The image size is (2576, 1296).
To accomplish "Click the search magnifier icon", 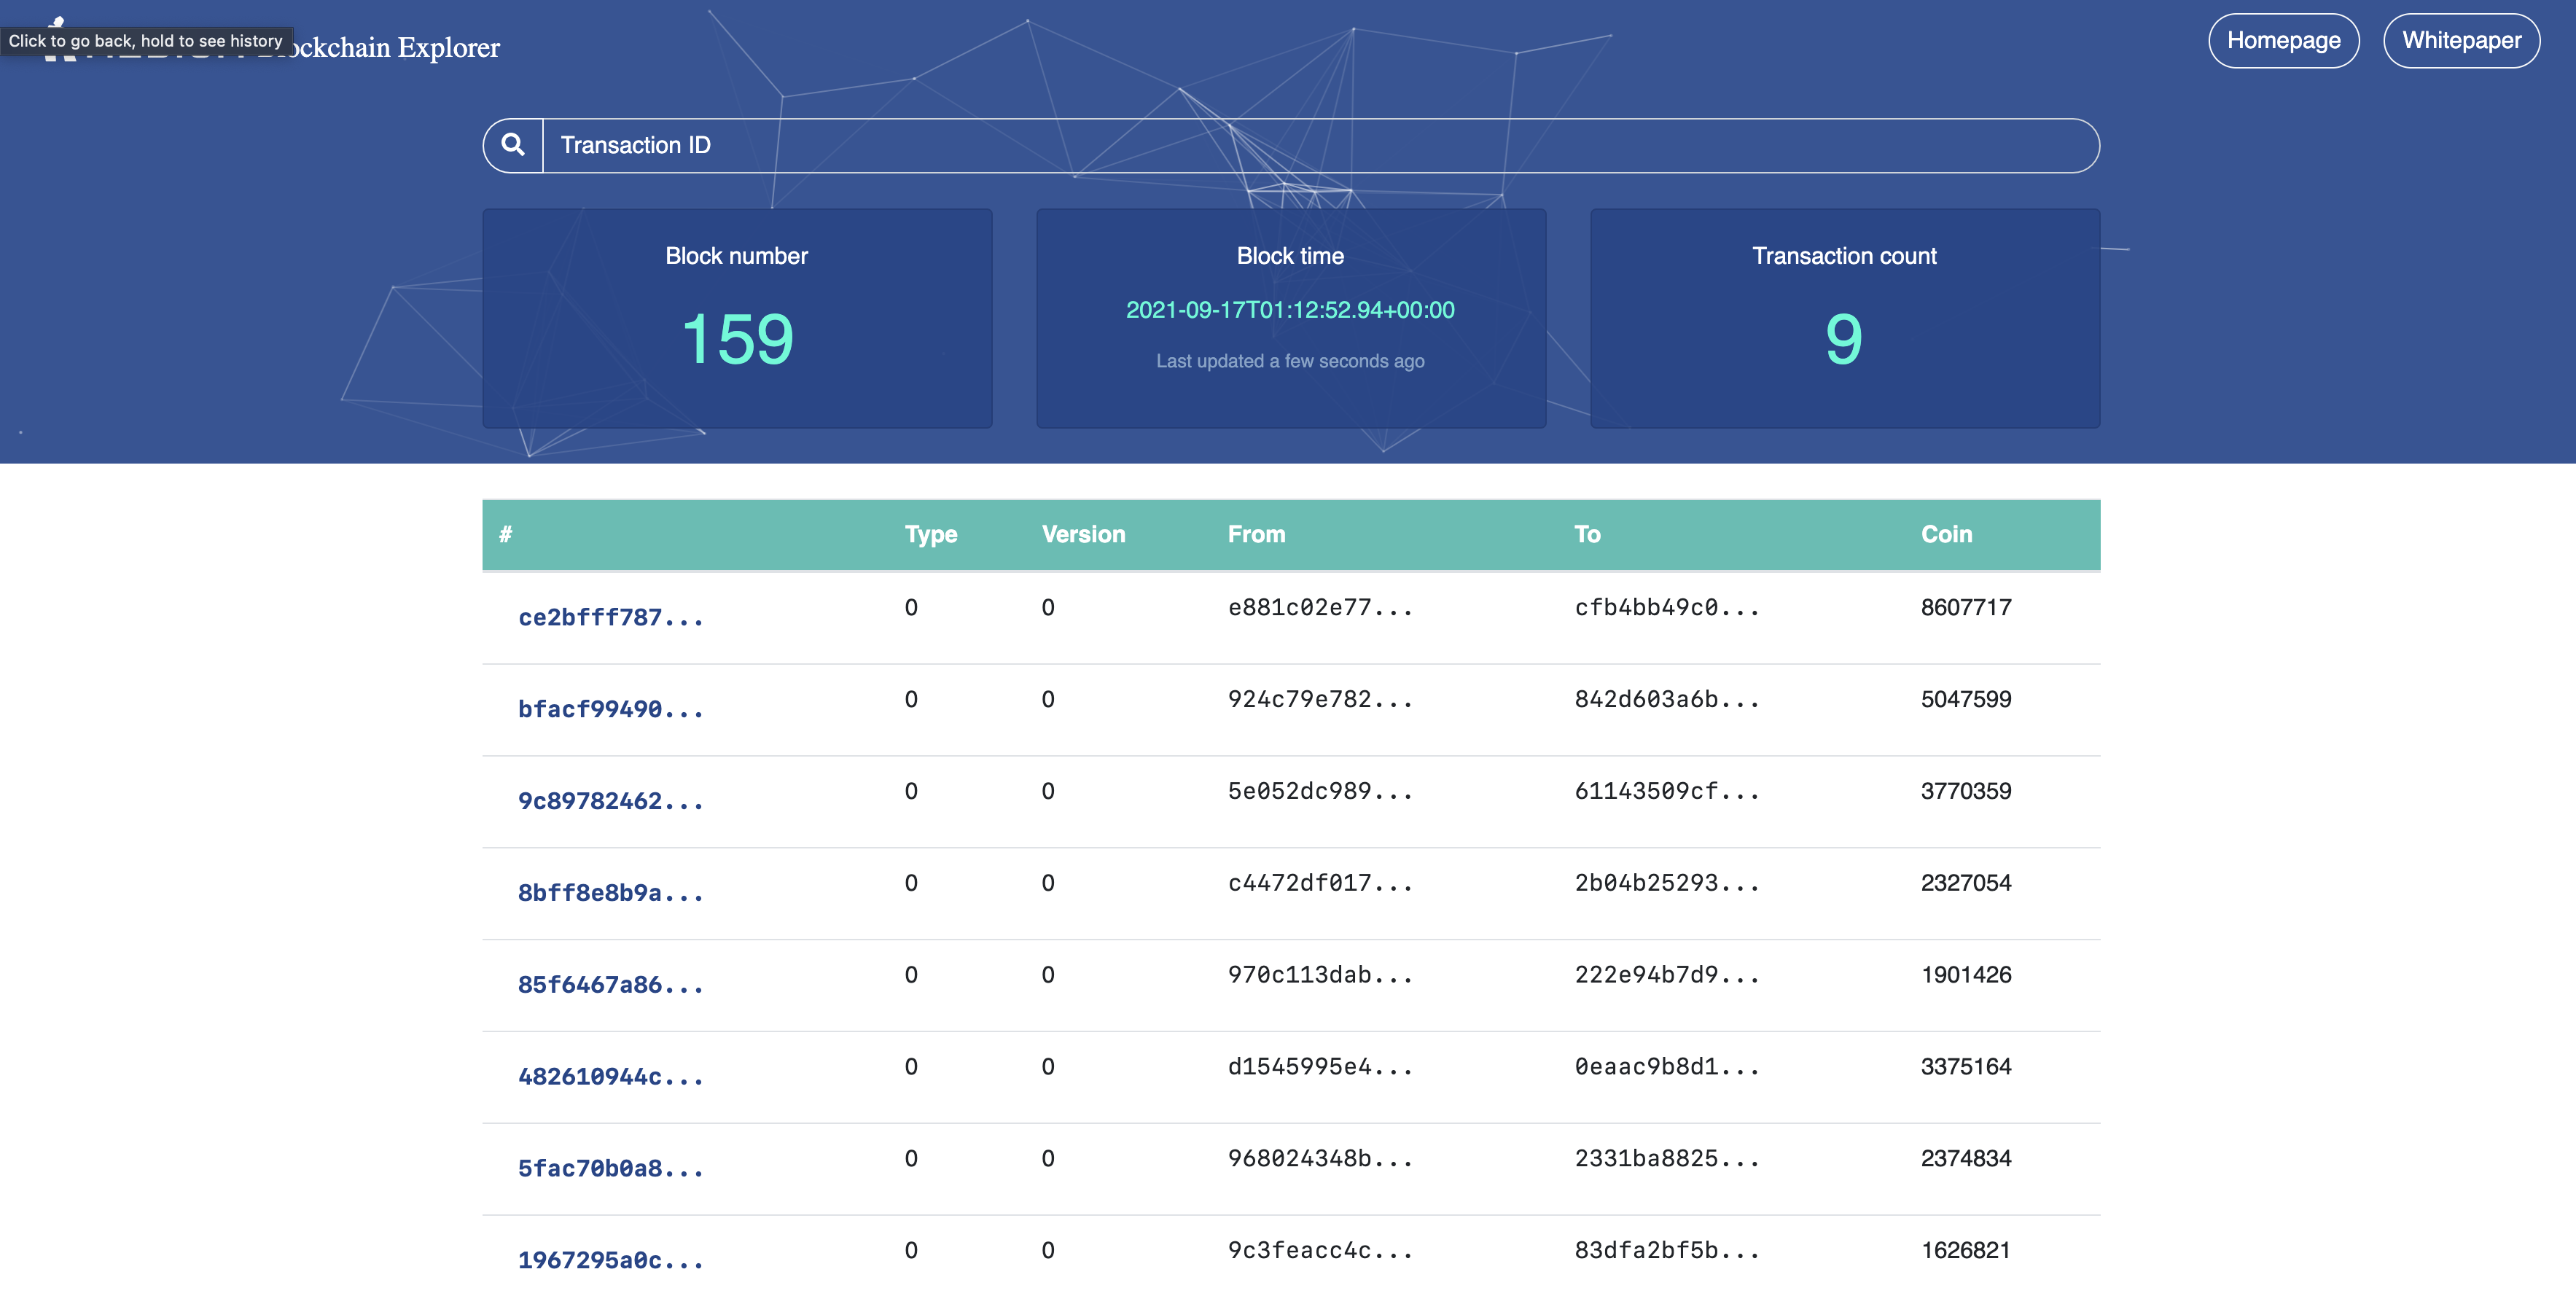I will point(513,145).
